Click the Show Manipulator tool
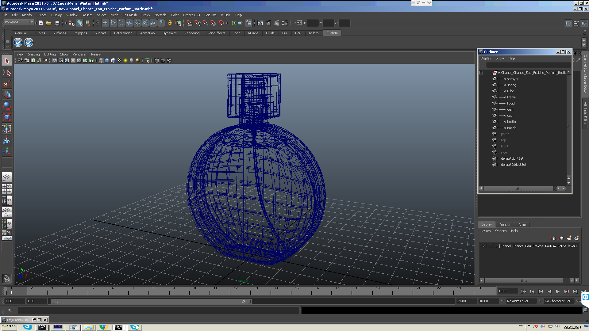Screen dimensions: 589x331 (x=7, y=151)
